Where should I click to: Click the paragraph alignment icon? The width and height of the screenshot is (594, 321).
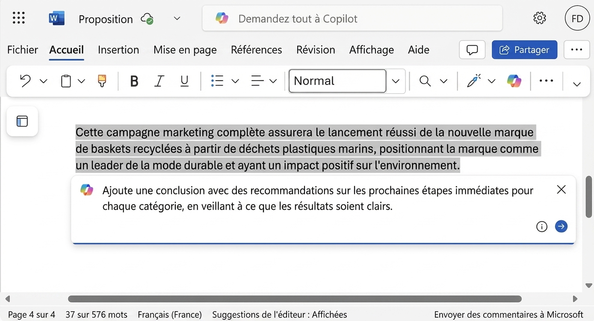tap(257, 81)
